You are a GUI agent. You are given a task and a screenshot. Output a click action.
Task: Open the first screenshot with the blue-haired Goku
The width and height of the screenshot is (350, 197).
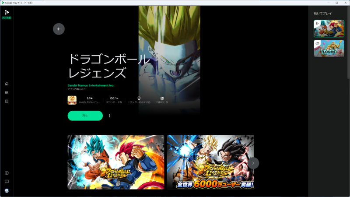tap(116, 162)
